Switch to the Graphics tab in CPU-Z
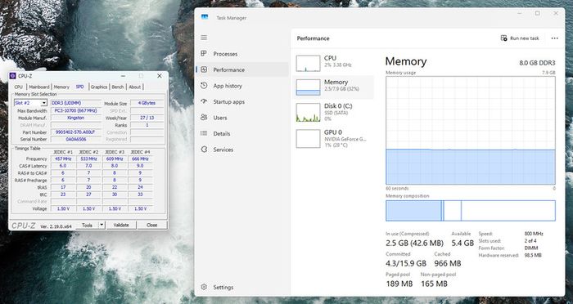Screen dimensions: 573x304 tap(99, 87)
